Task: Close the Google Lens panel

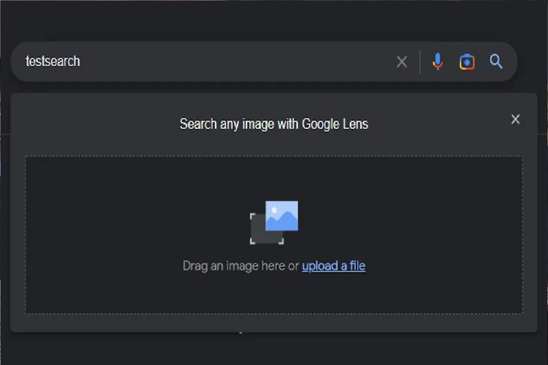Action: (516, 120)
